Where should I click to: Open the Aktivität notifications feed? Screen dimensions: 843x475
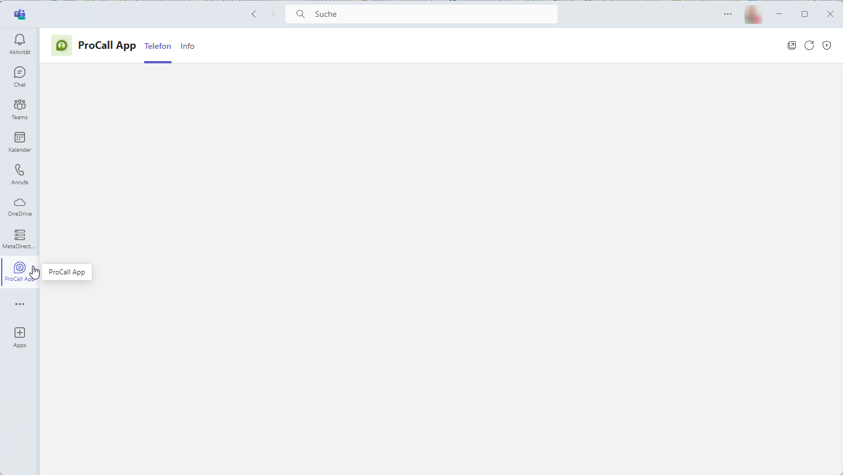click(x=20, y=44)
